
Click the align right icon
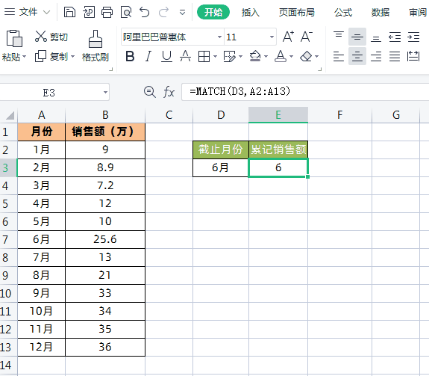[376, 56]
